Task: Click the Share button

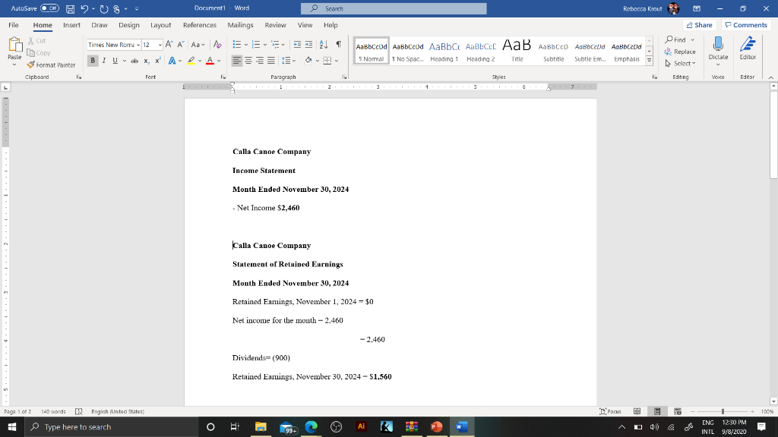Action: click(700, 25)
